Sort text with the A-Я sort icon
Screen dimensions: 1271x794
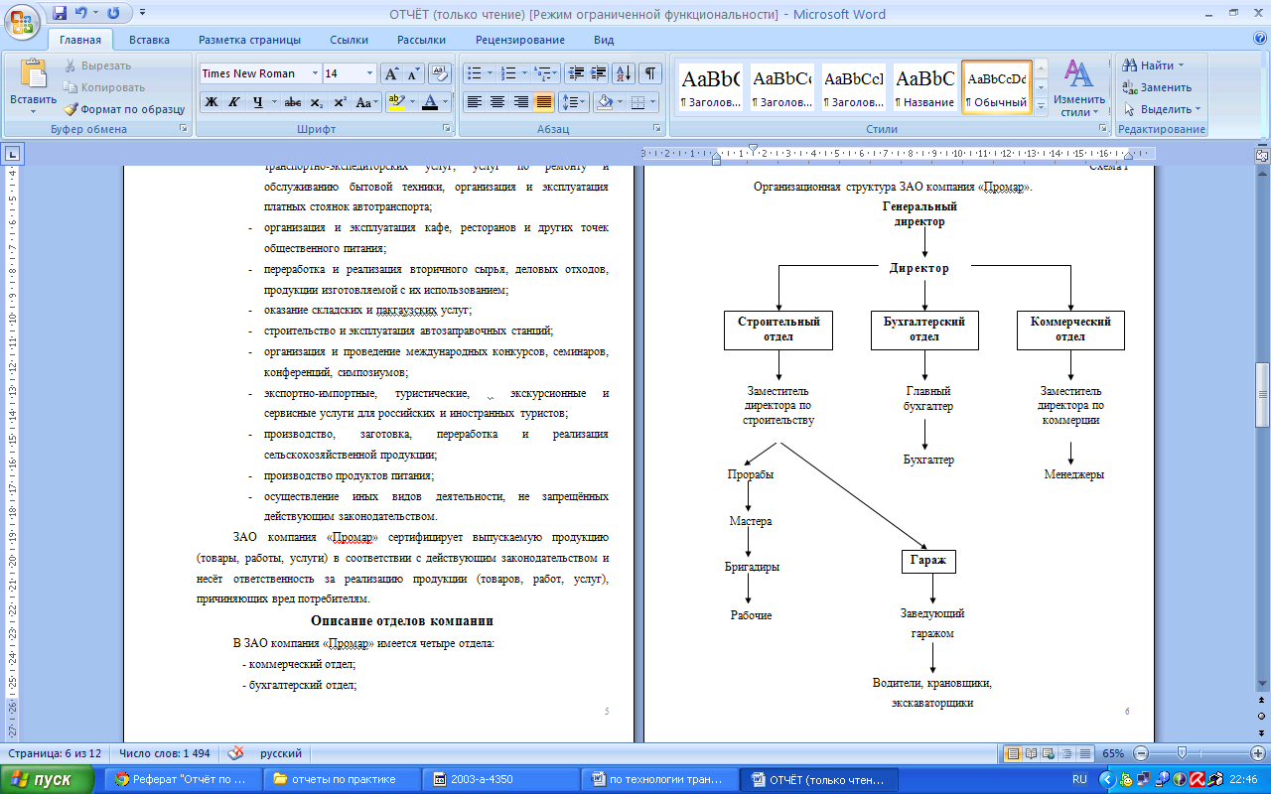[624, 73]
